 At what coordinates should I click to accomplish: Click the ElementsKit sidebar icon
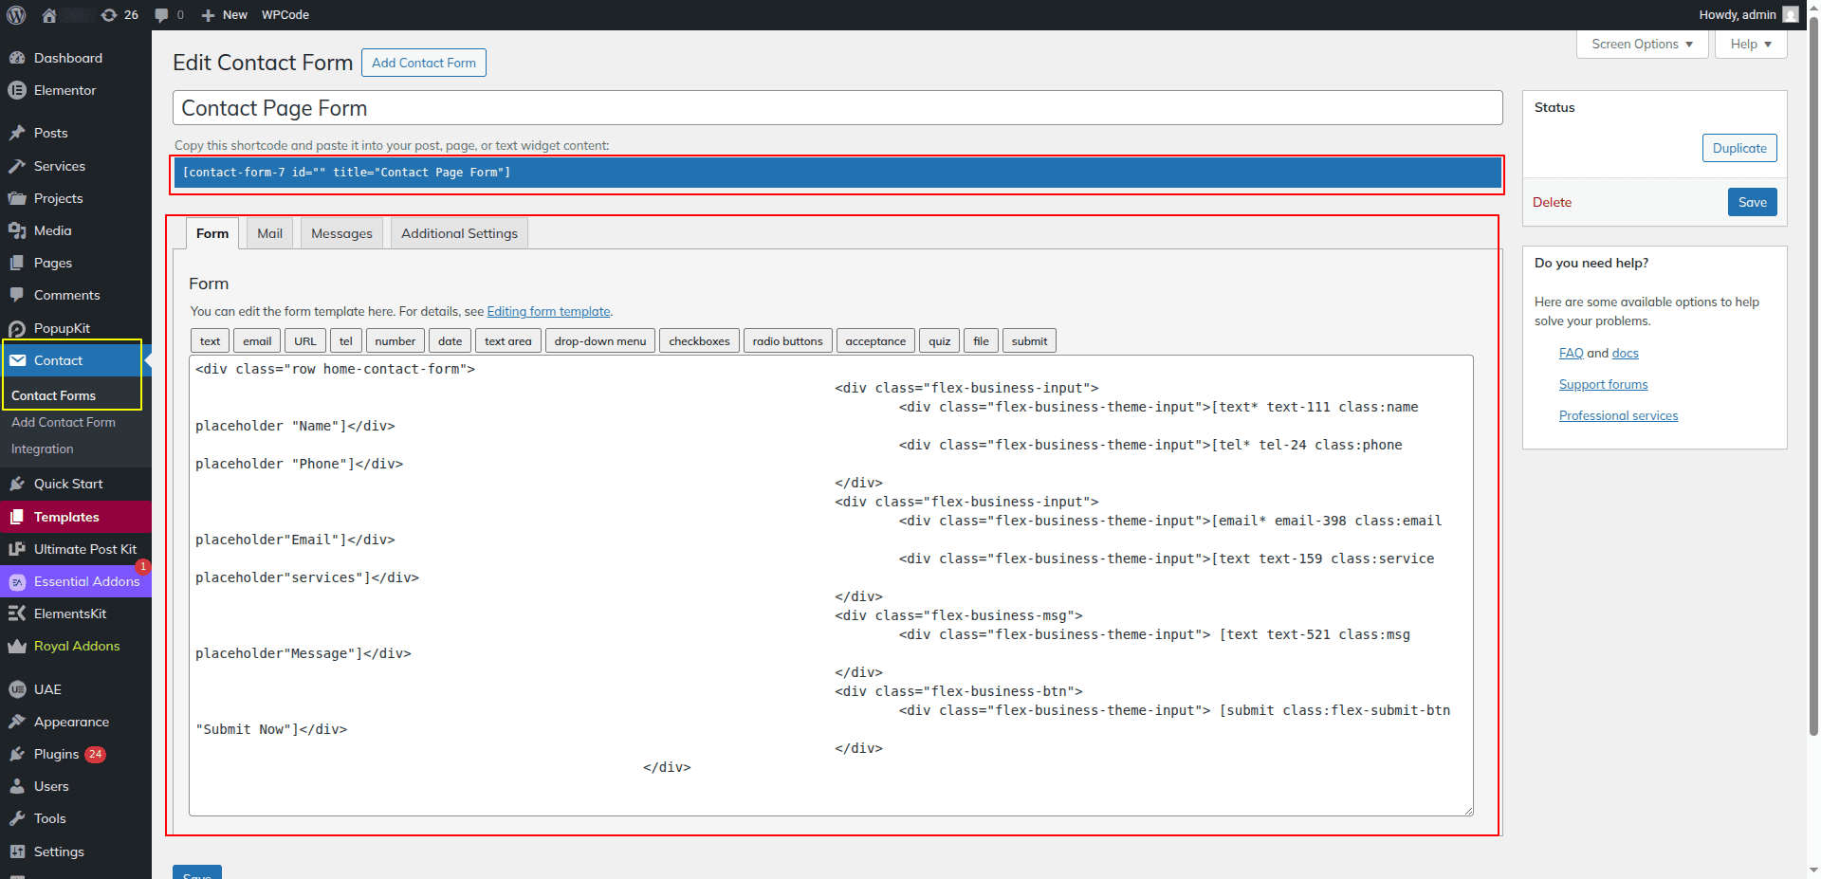tap(17, 613)
